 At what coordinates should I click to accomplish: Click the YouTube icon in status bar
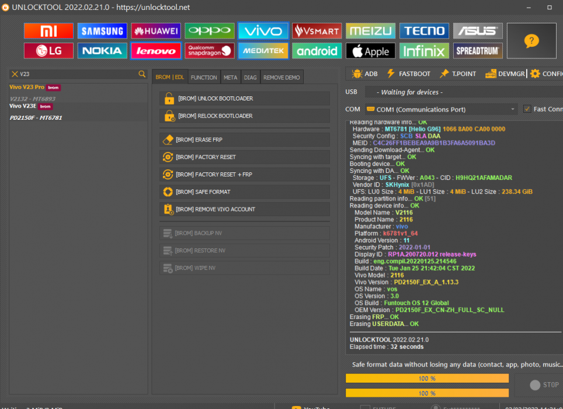pyautogui.click(x=297, y=407)
